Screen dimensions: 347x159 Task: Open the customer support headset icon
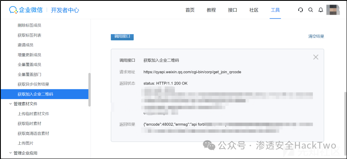(x=300, y=10)
